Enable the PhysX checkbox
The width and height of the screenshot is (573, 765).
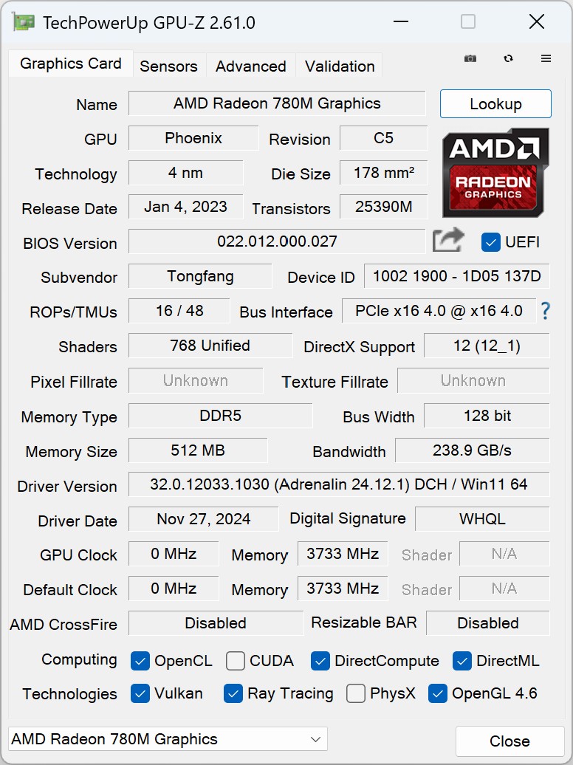click(356, 693)
